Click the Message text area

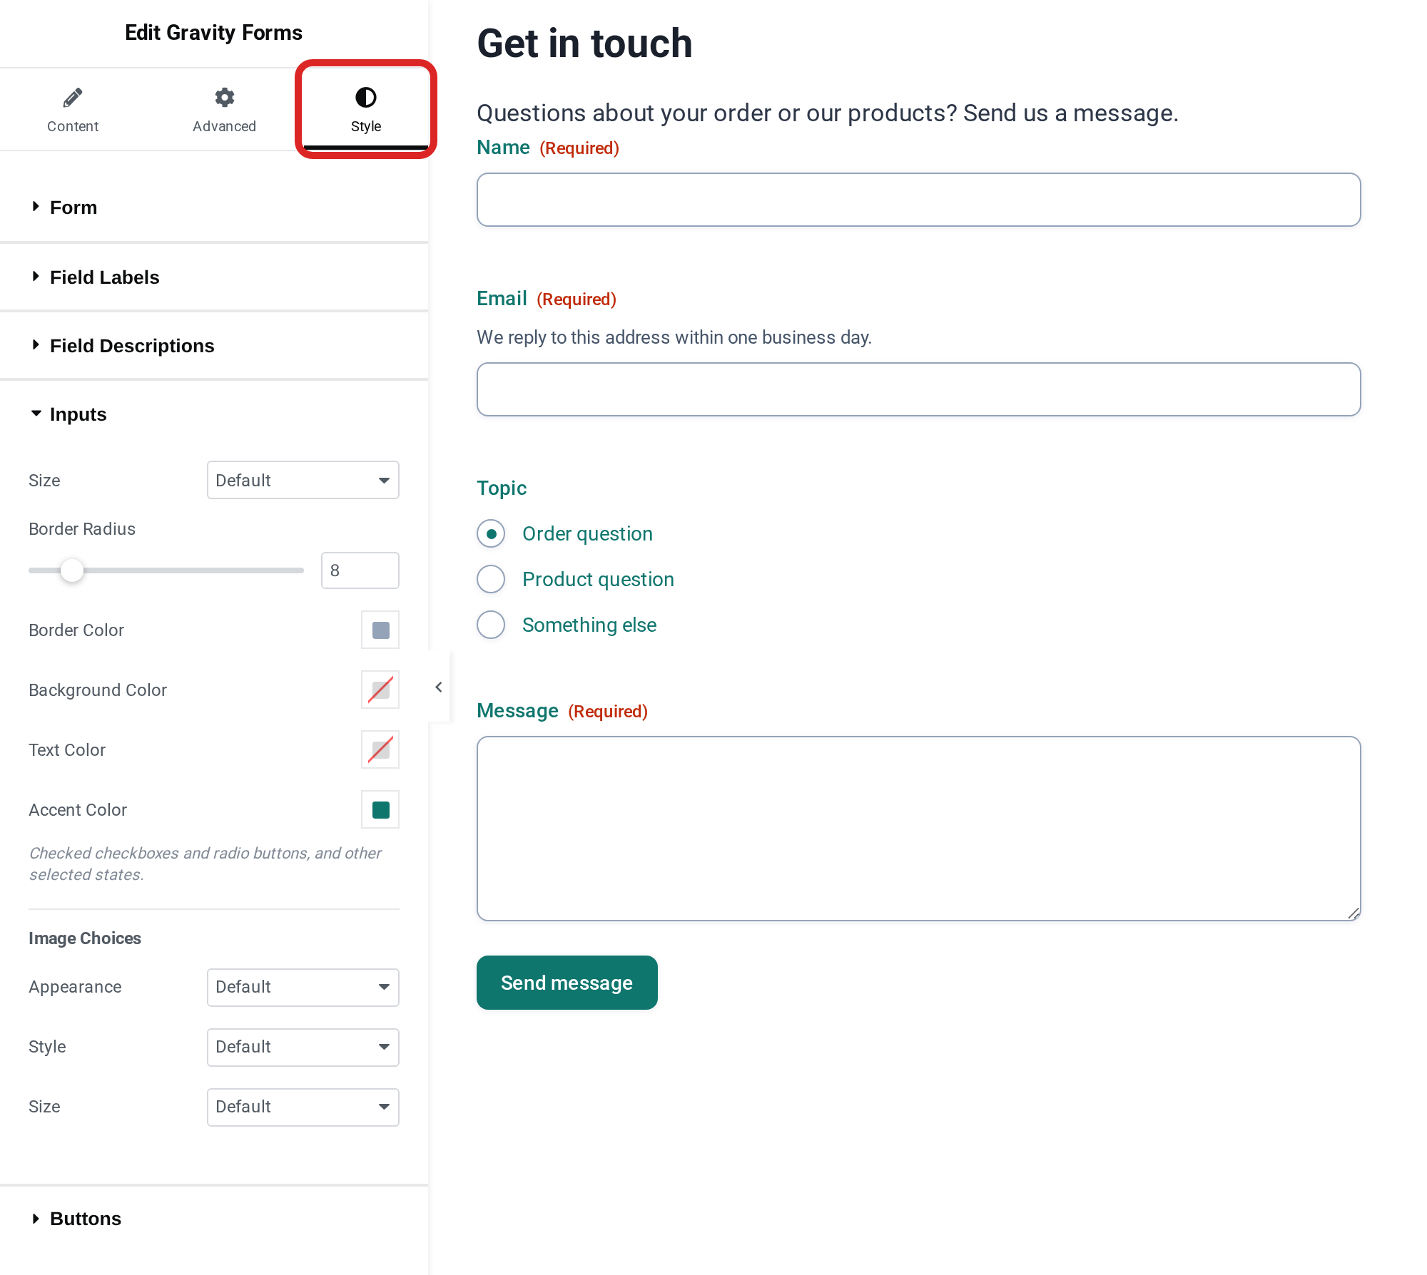(x=919, y=829)
